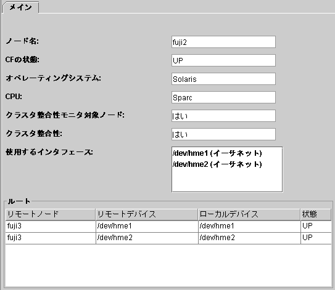
Task: Click the リモートデバイス column header
Action: pos(147,214)
